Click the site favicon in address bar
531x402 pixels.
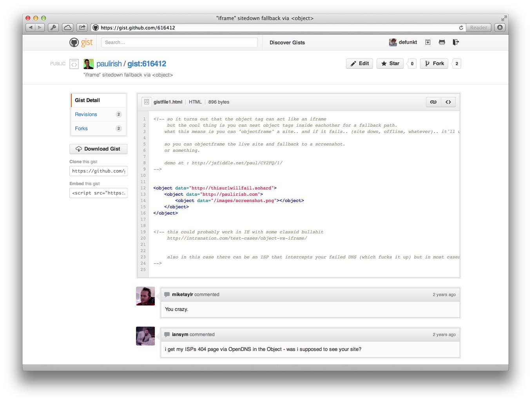pyautogui.click(x=96, y=28)
